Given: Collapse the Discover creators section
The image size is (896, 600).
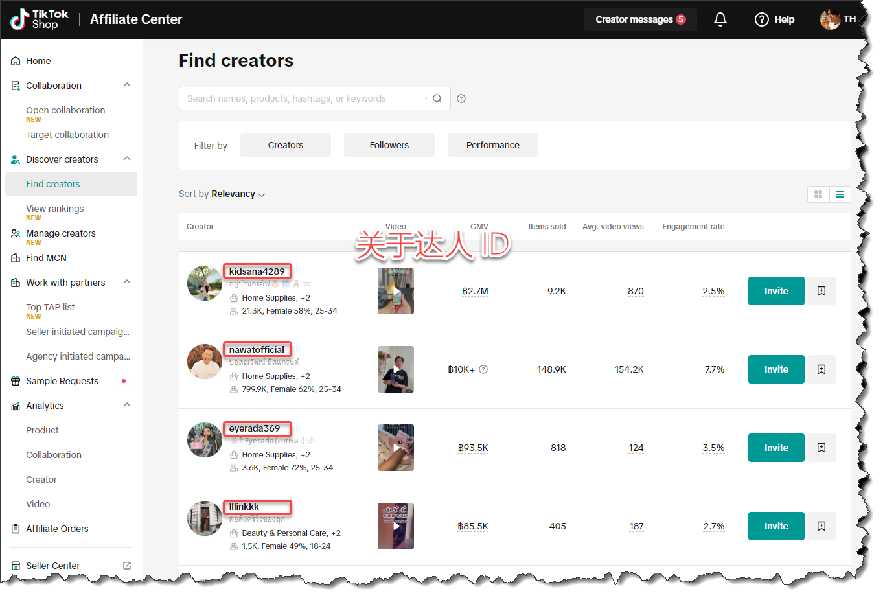Looking at the screenshot, I should pyautogui.click(x=127, y=159).
